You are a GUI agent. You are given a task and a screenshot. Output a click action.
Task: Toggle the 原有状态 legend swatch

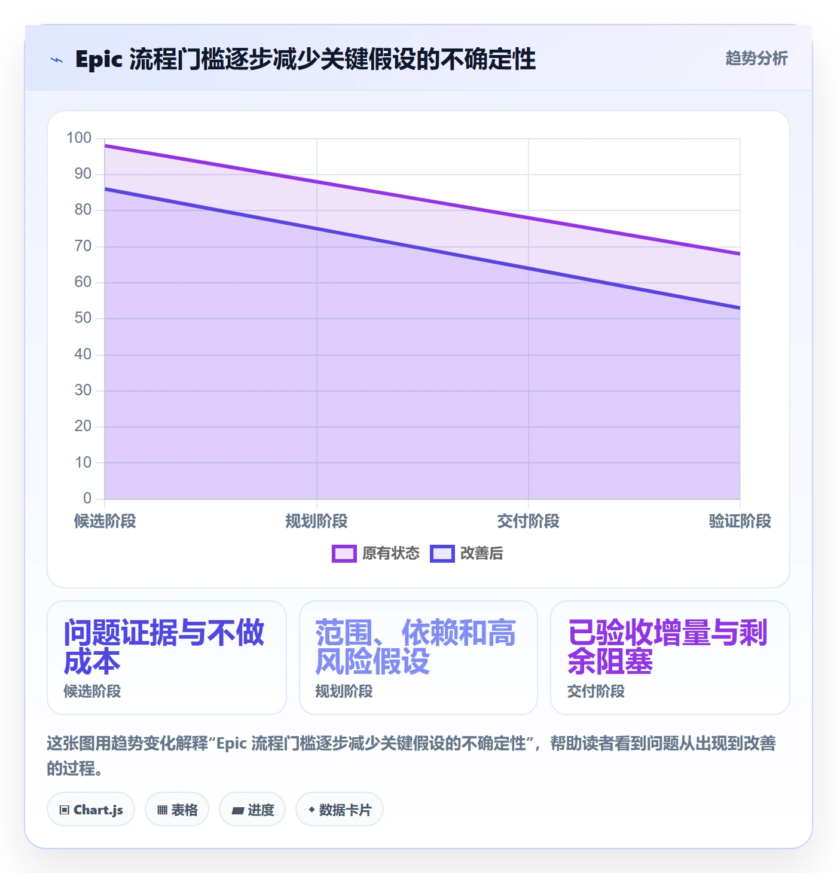click(x=344, y=554)
